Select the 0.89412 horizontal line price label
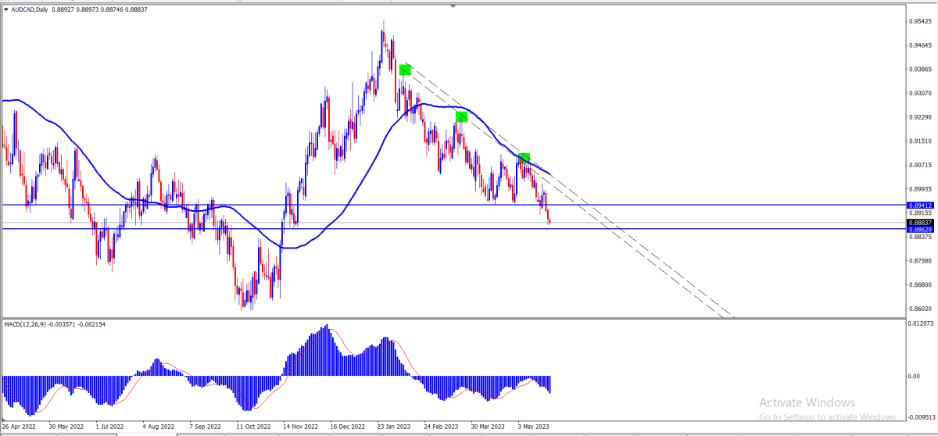The width and height of the screenshot is (938, 436). [x=919, y=205]
